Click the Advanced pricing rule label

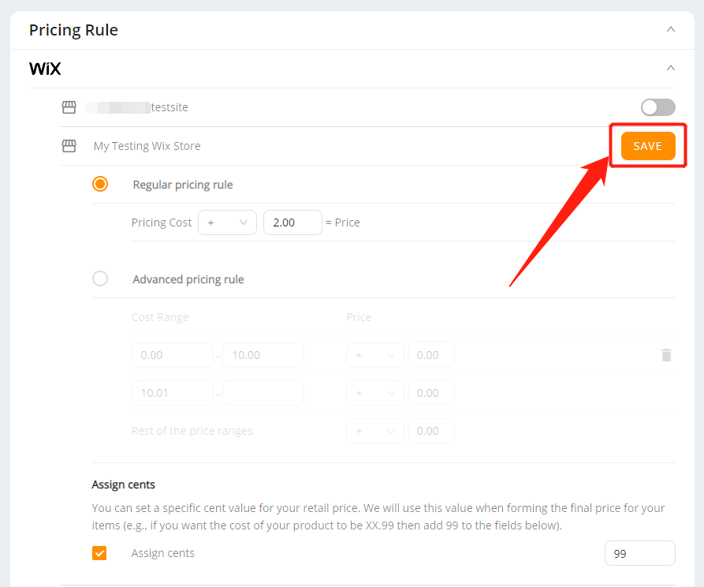[188, 279]
